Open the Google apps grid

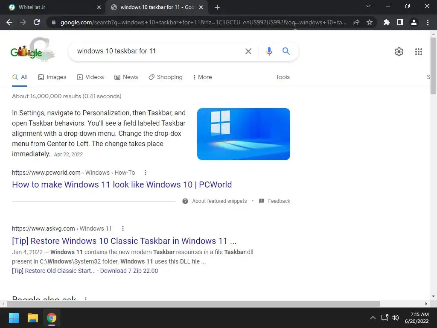(x=418, y=52)
